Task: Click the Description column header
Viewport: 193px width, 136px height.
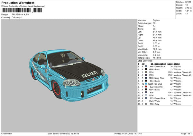Action: tap(160, 64)
